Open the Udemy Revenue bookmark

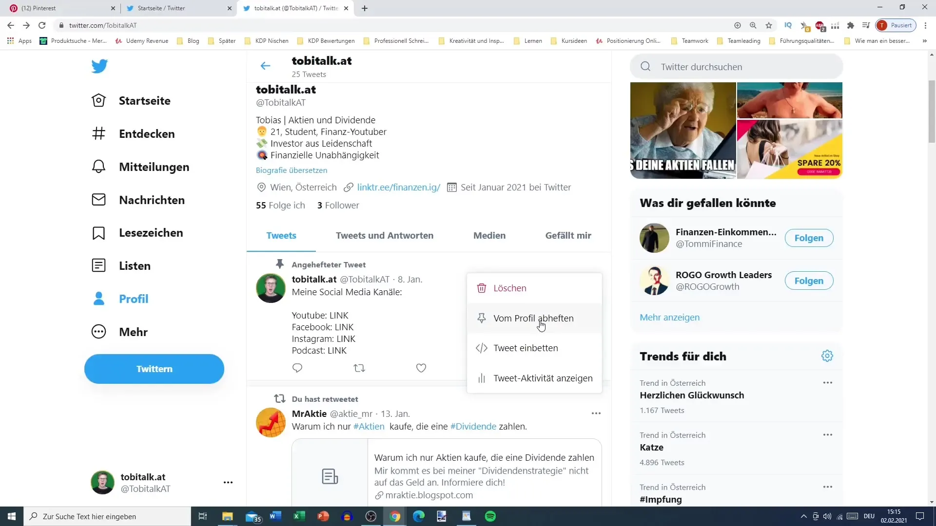pyautogui.click(x=142, y=41)
